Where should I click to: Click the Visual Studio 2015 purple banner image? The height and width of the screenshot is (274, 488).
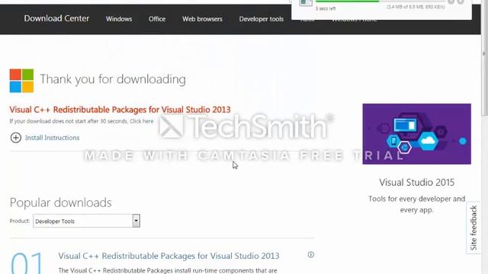417,134
